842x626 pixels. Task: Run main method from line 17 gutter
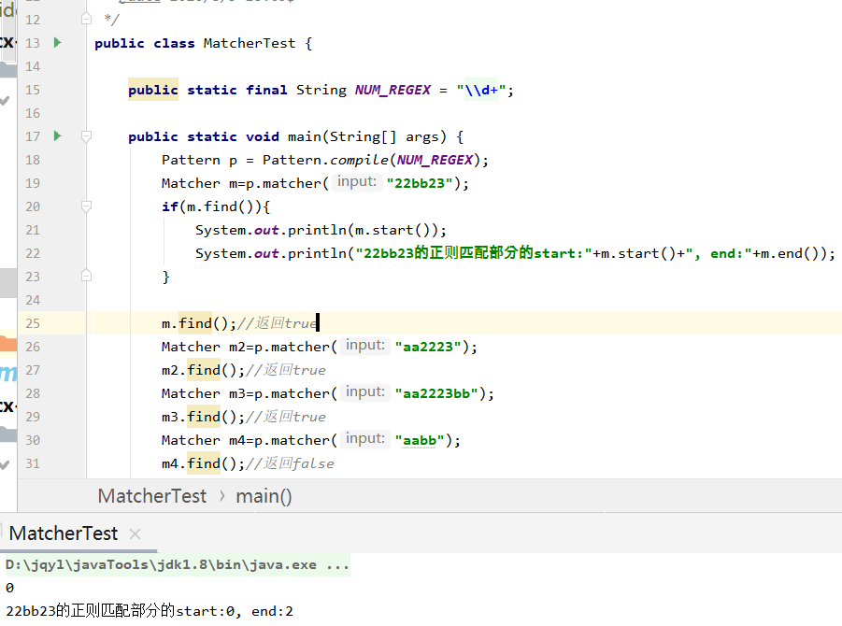point(57,135)
